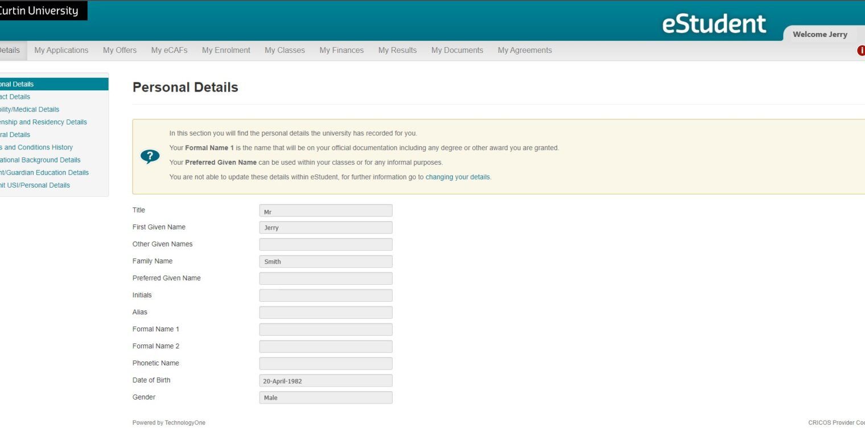Open the My Agreements tab

point(525,50)
